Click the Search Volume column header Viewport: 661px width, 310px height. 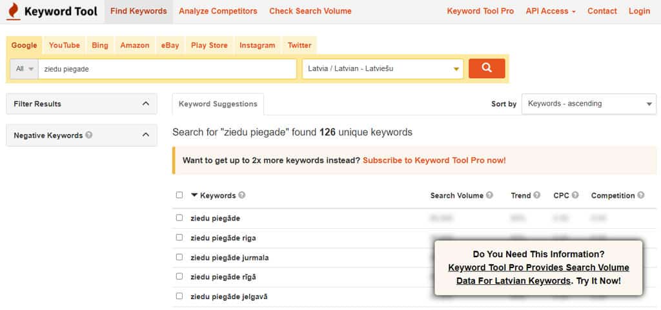[457, 195]
